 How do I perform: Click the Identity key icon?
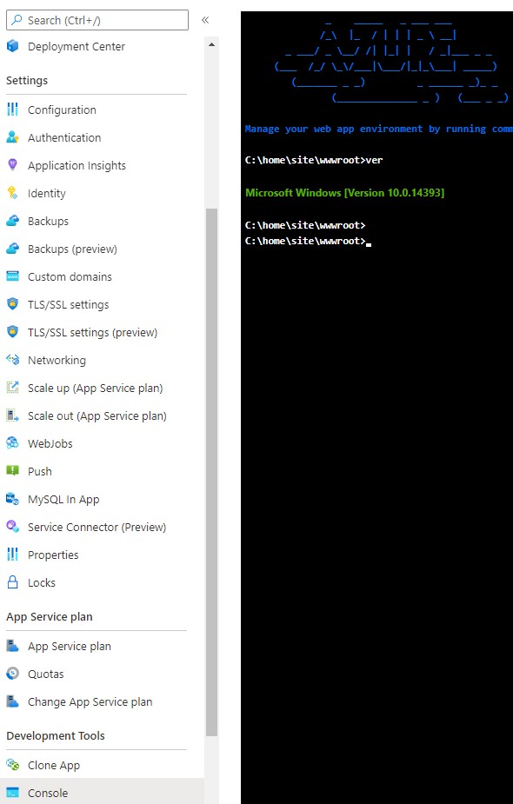[12, 193]
